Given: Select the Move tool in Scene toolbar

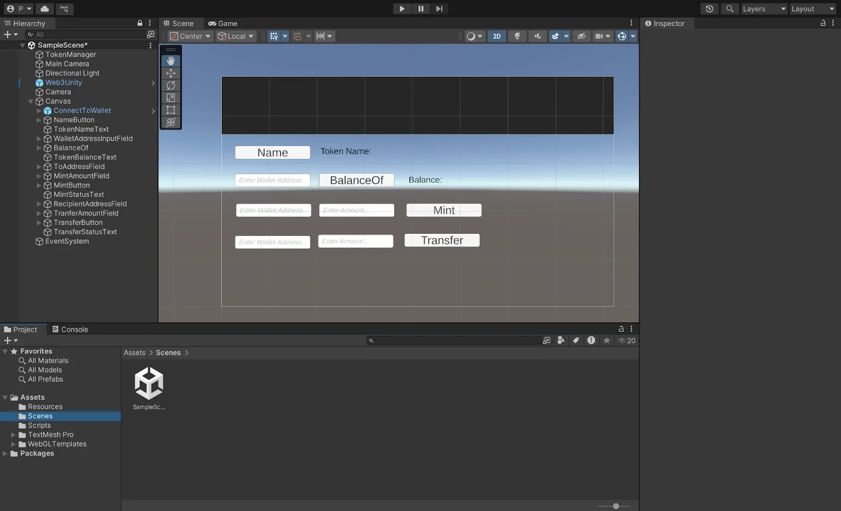Looking at the screenshot, I should pos(171,74).
